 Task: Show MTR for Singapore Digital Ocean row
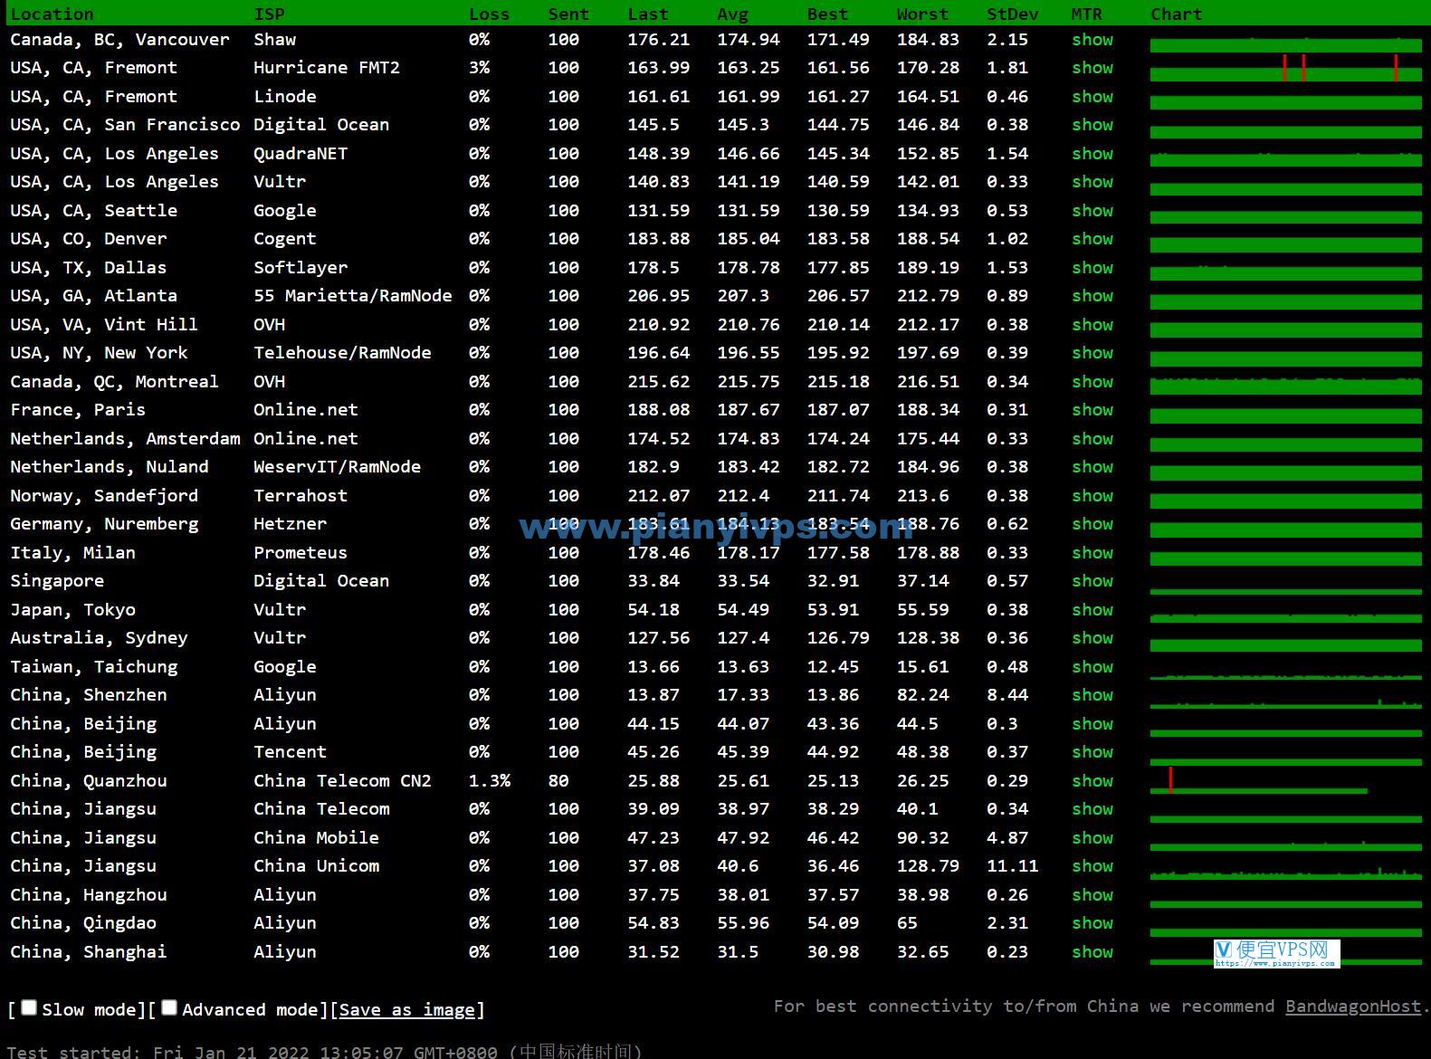pos(1092,581)
